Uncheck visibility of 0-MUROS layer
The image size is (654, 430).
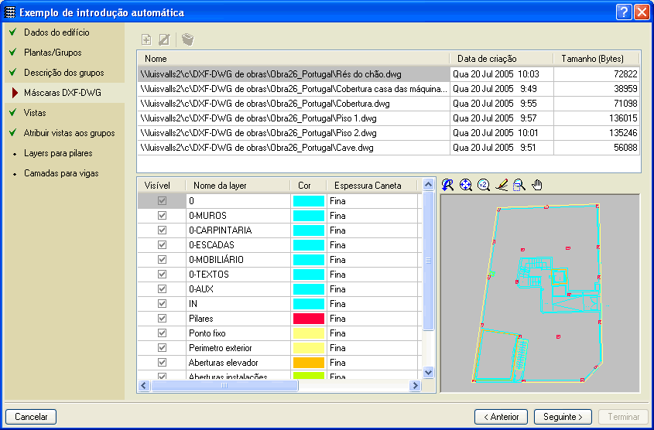162,216
